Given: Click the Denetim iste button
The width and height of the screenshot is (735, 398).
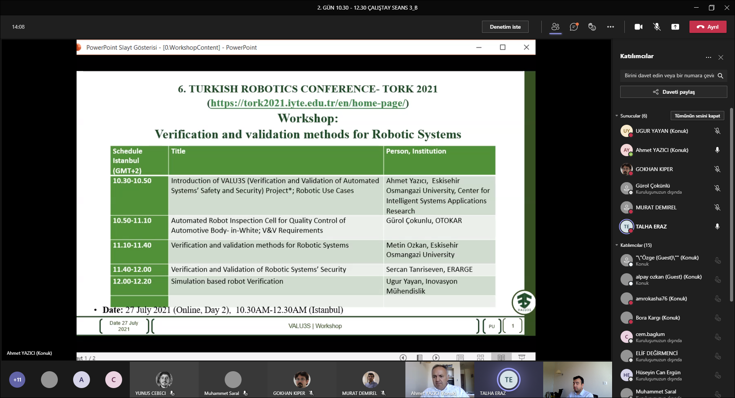Looking at the screenshot, I should tap(505, 27).
